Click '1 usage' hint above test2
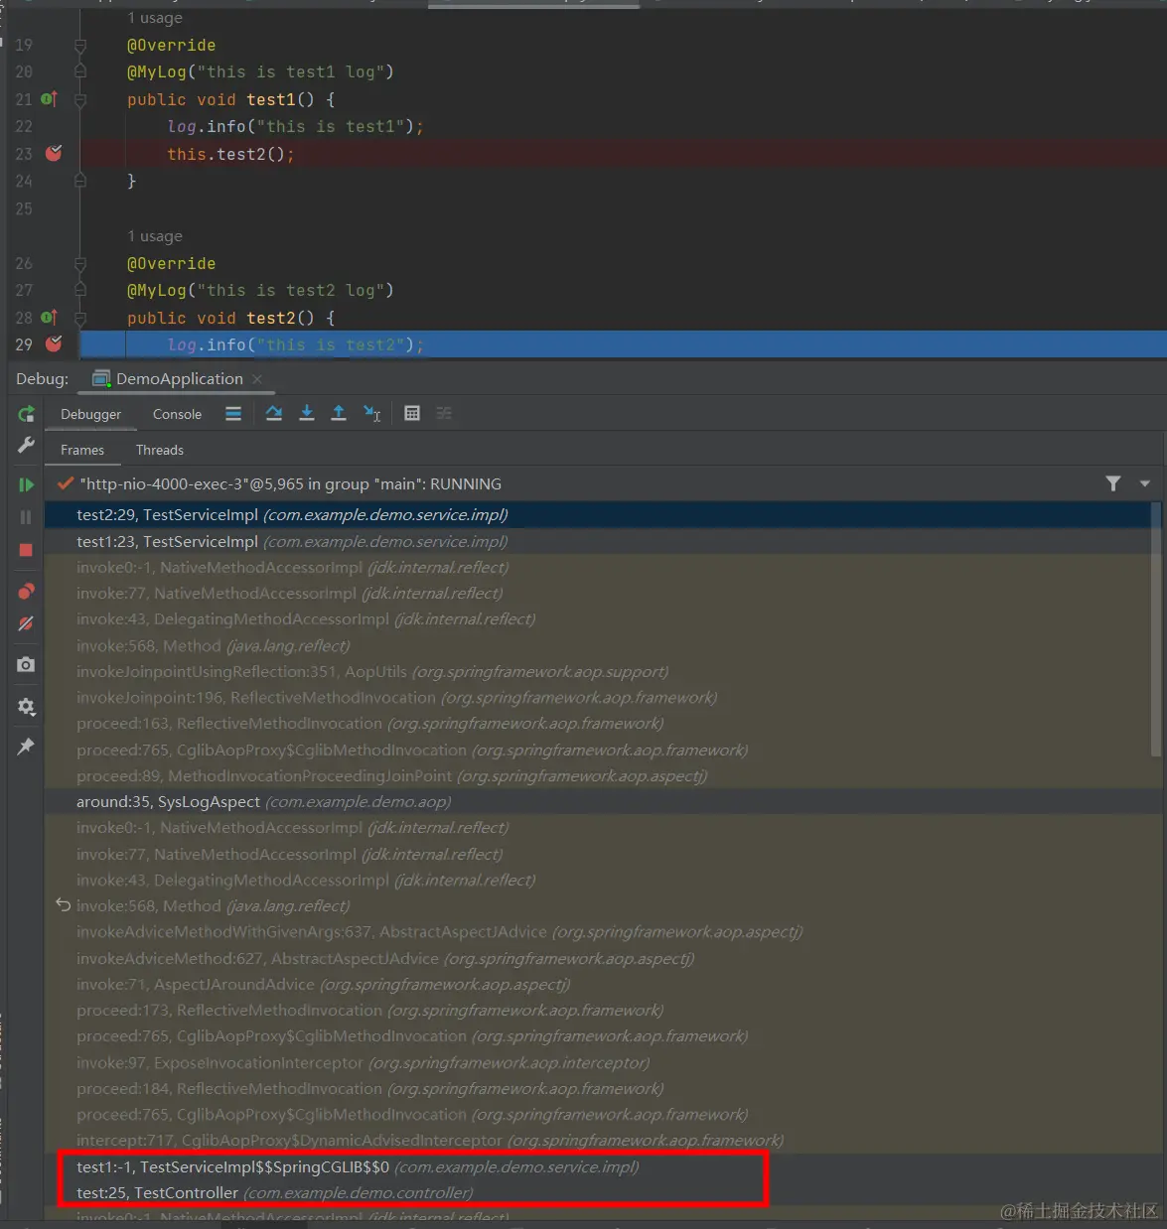 pos(155,236)
